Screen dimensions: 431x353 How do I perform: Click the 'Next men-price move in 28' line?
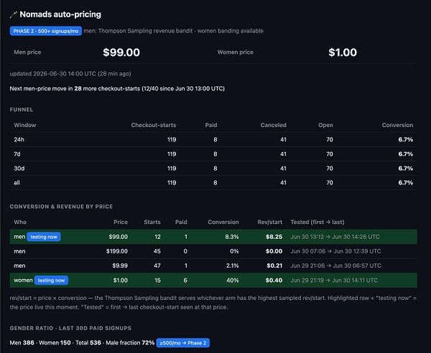(117, 89)
